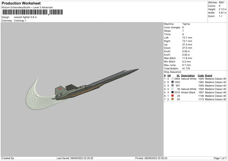Click the stitch count 2315 in row 5
The width and height of the screenshot is (228, 161).
tap(177, 92)
